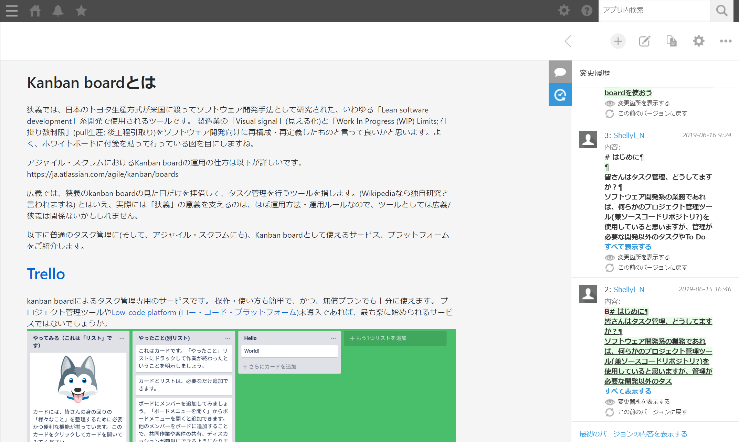The width and height of the screenshot is (739, 442).
Task: Show changes for the topmost version entry
Action: [643, 103]
